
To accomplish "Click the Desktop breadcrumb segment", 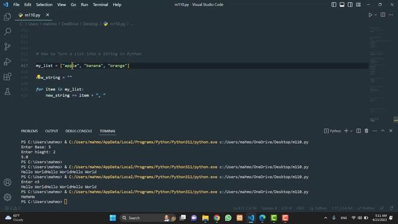I will [x=91, y=24].
